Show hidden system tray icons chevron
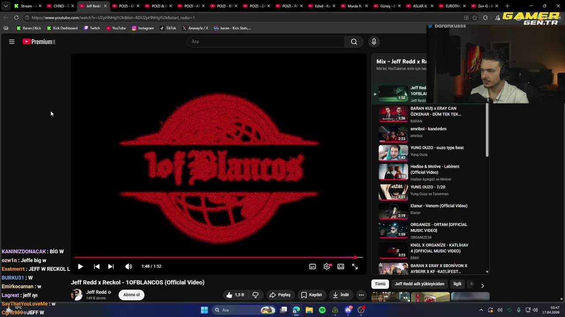This screenshot has width=565, height=317. (481, 310)
